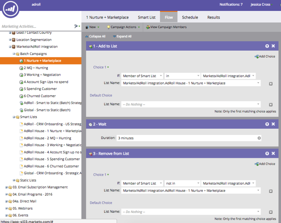Collapse the Batch Campaigns folder

[x=14, y=54]
